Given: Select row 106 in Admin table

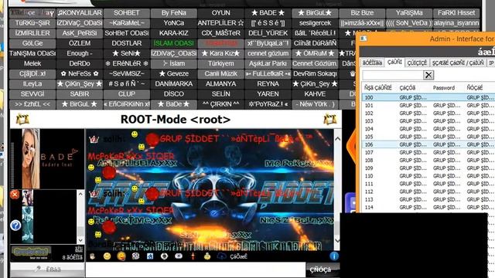Looking at the screenshot, I should coord(428,144).
